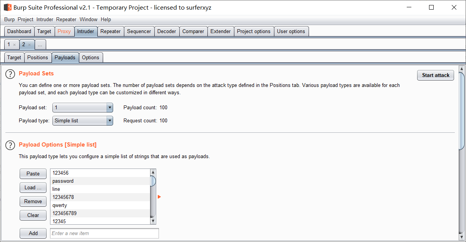This screenshot has width=466, height=242.
Task: Close Intruder attack tab 2
Action: tap(29, 45)
